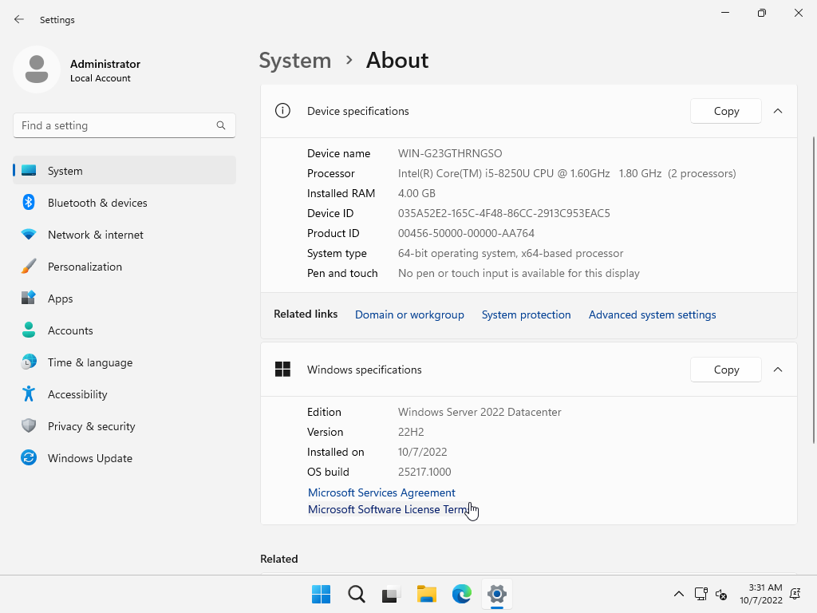The width and height of the screenshot is (817, 613).
Task: Click the muted volume tray icon
Action: (721, 594)
